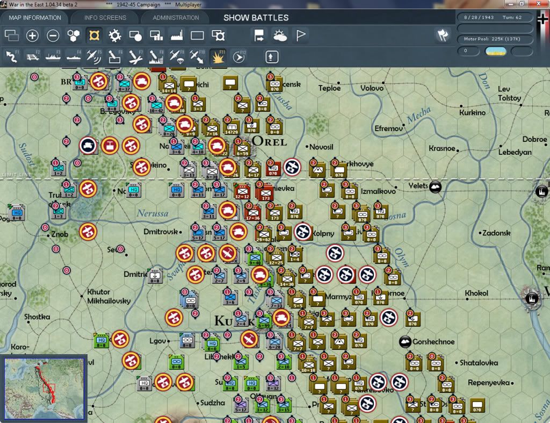
Task: Zoom in with the plus icon
Action: click(x=32, y=35)
